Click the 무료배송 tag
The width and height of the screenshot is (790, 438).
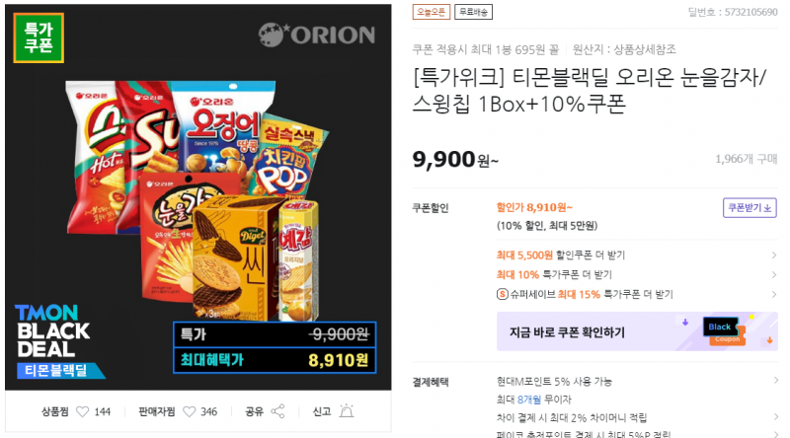tap(474, 12)
